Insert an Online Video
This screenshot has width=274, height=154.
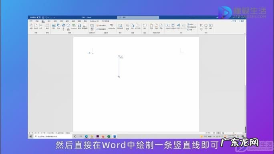[120, 26]
